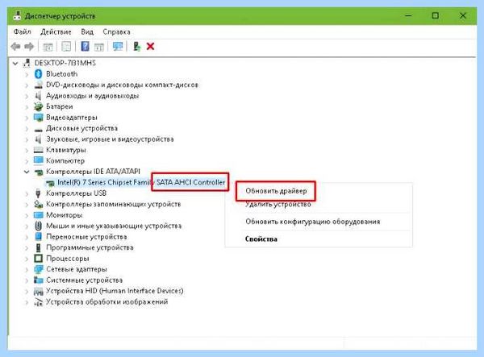The image size is (484, 357).
Task: Click the Forward arrow toolbar icon
Action: 29,47
